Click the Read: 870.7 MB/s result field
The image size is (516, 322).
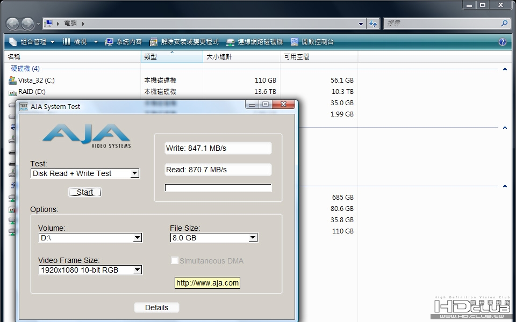pyautogui.click(x=218, y=170)
